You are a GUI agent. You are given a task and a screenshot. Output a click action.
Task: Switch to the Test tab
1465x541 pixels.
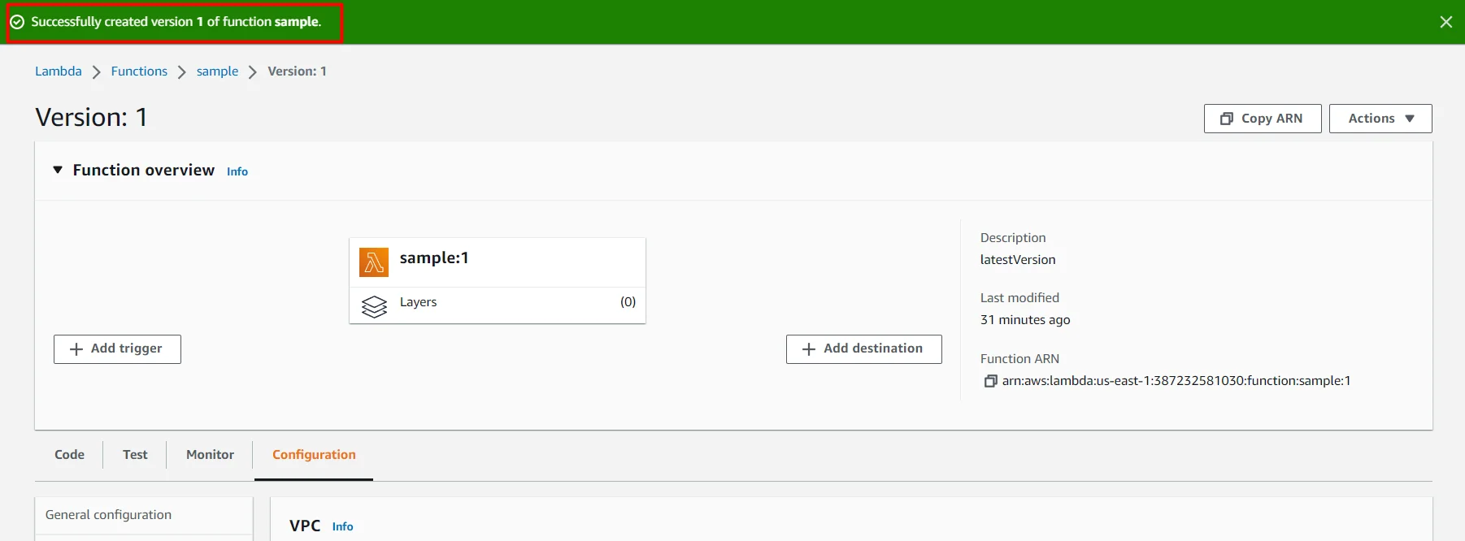135,455
